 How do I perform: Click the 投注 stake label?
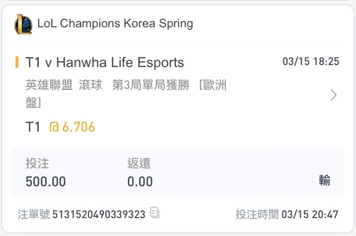37,163
